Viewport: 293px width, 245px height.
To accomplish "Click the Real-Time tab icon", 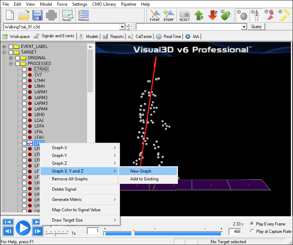I will coord(159,37).
